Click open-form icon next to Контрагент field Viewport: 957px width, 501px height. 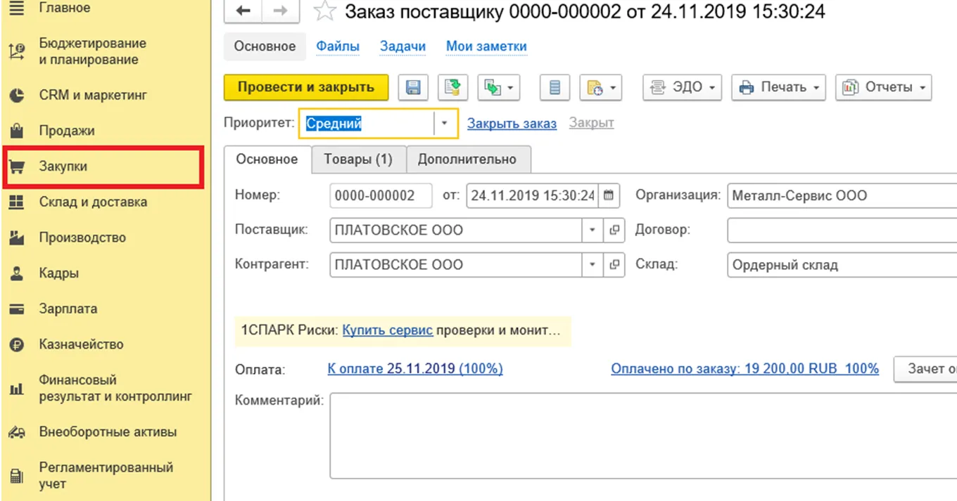(x=614, y=265)
